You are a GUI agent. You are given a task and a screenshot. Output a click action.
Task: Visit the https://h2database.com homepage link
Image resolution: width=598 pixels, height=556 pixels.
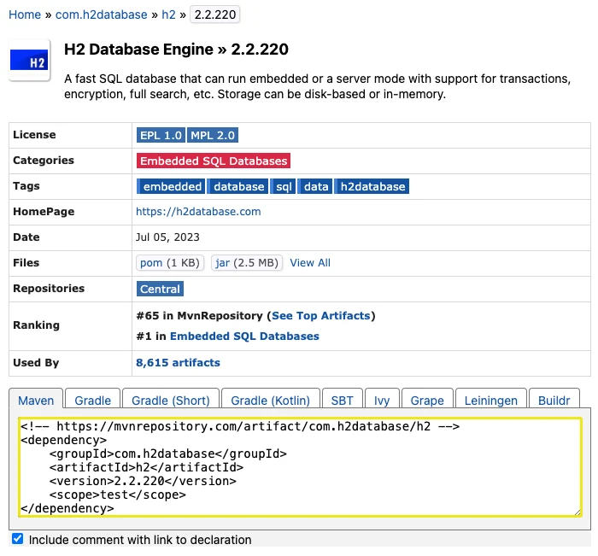click(198, 212)
